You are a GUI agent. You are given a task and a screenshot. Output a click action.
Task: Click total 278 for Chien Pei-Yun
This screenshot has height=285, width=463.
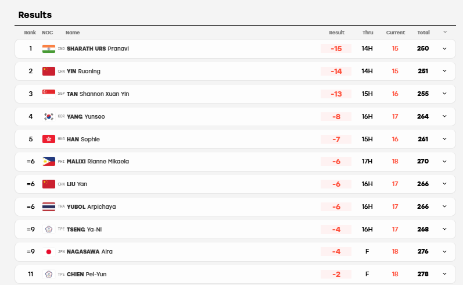pyautogui.click(x=423, y=274)
